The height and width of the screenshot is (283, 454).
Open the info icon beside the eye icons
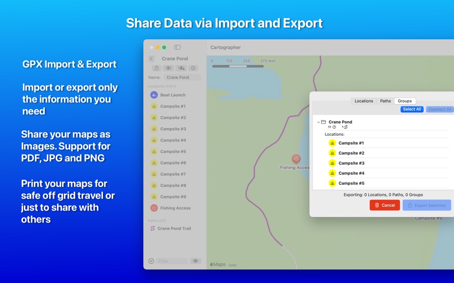(193, 68)
